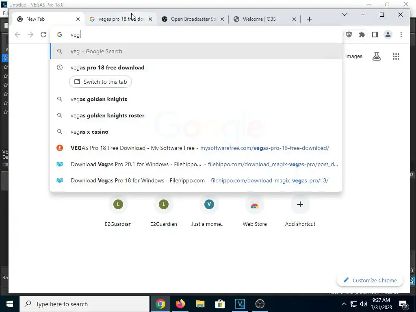
Task: Open Filehippo Vegas Pro 18 suggestion
Action: pyautogui.click(x=196, y=180)
